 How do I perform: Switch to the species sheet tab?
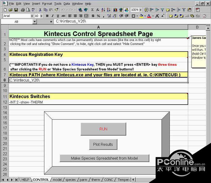click(71, 180)
